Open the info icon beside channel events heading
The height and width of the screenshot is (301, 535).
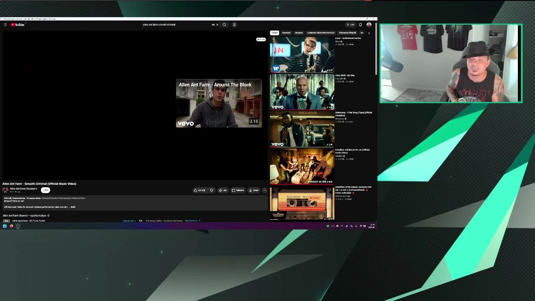(48, 216)
